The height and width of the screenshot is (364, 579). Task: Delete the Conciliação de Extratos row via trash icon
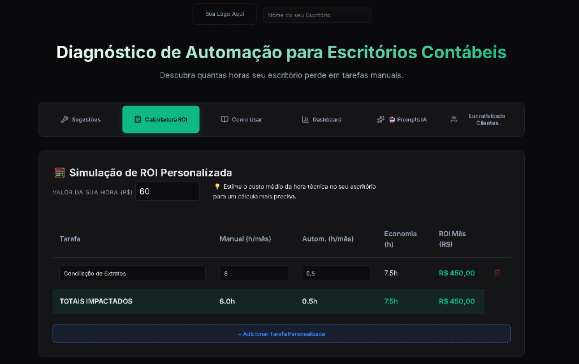pos(497,272)
